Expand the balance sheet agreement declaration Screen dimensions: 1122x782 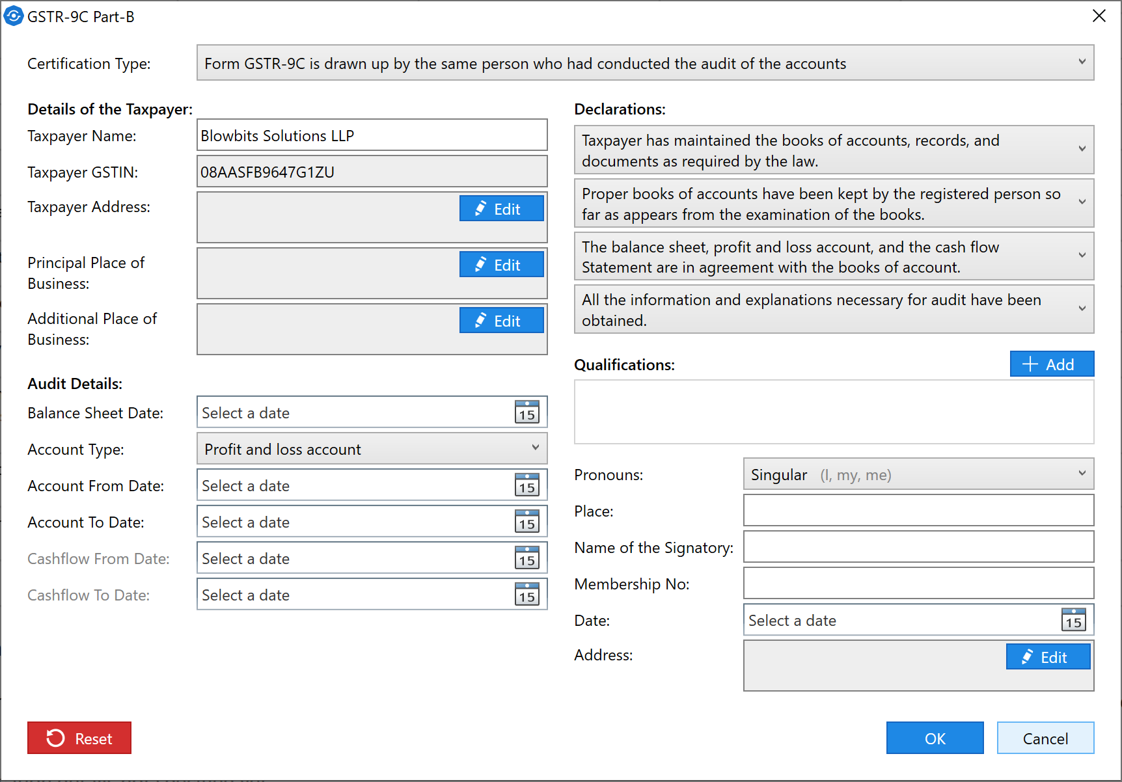point(1082,256)
